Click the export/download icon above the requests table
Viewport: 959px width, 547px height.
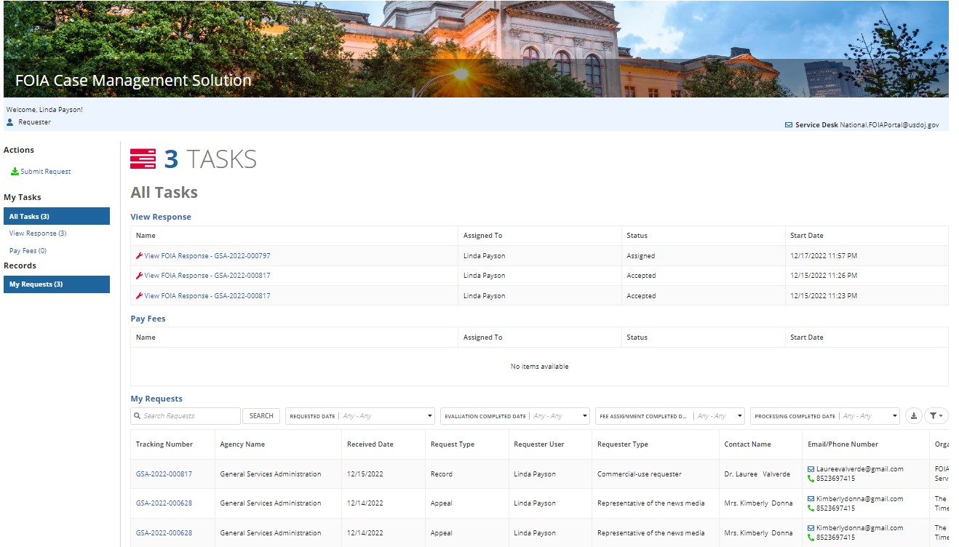(x=914, y=415)
